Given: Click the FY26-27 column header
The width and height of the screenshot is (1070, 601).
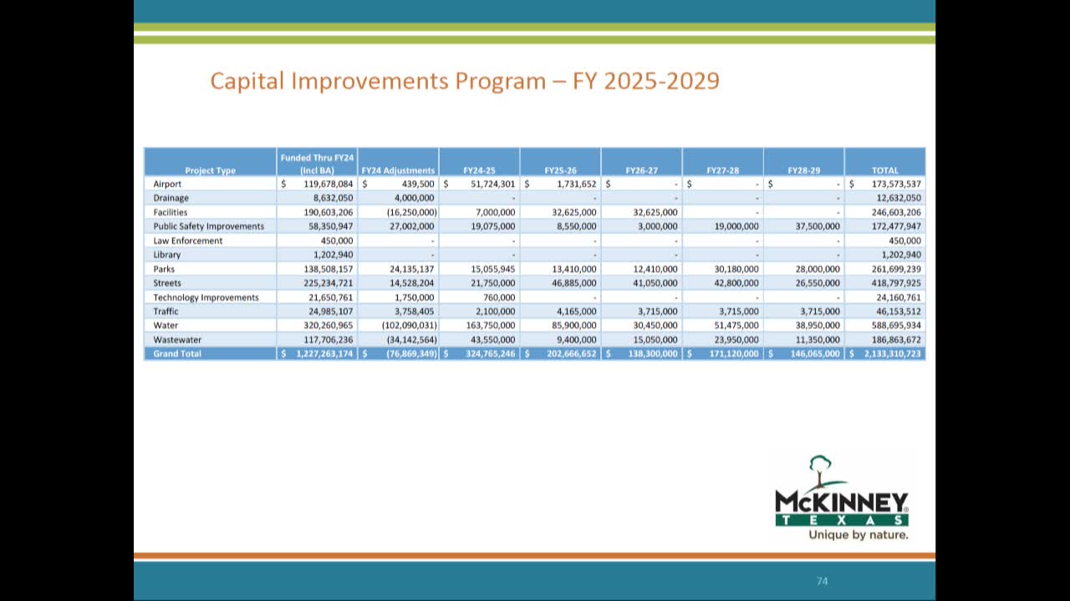Looking at the screenshot, I should (641, 170).
